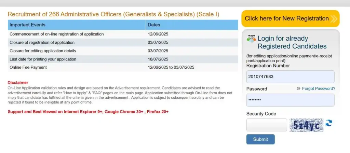The image size is (350, 153).
Task: Open the Forgot Password link
Action: pos(319,88)
